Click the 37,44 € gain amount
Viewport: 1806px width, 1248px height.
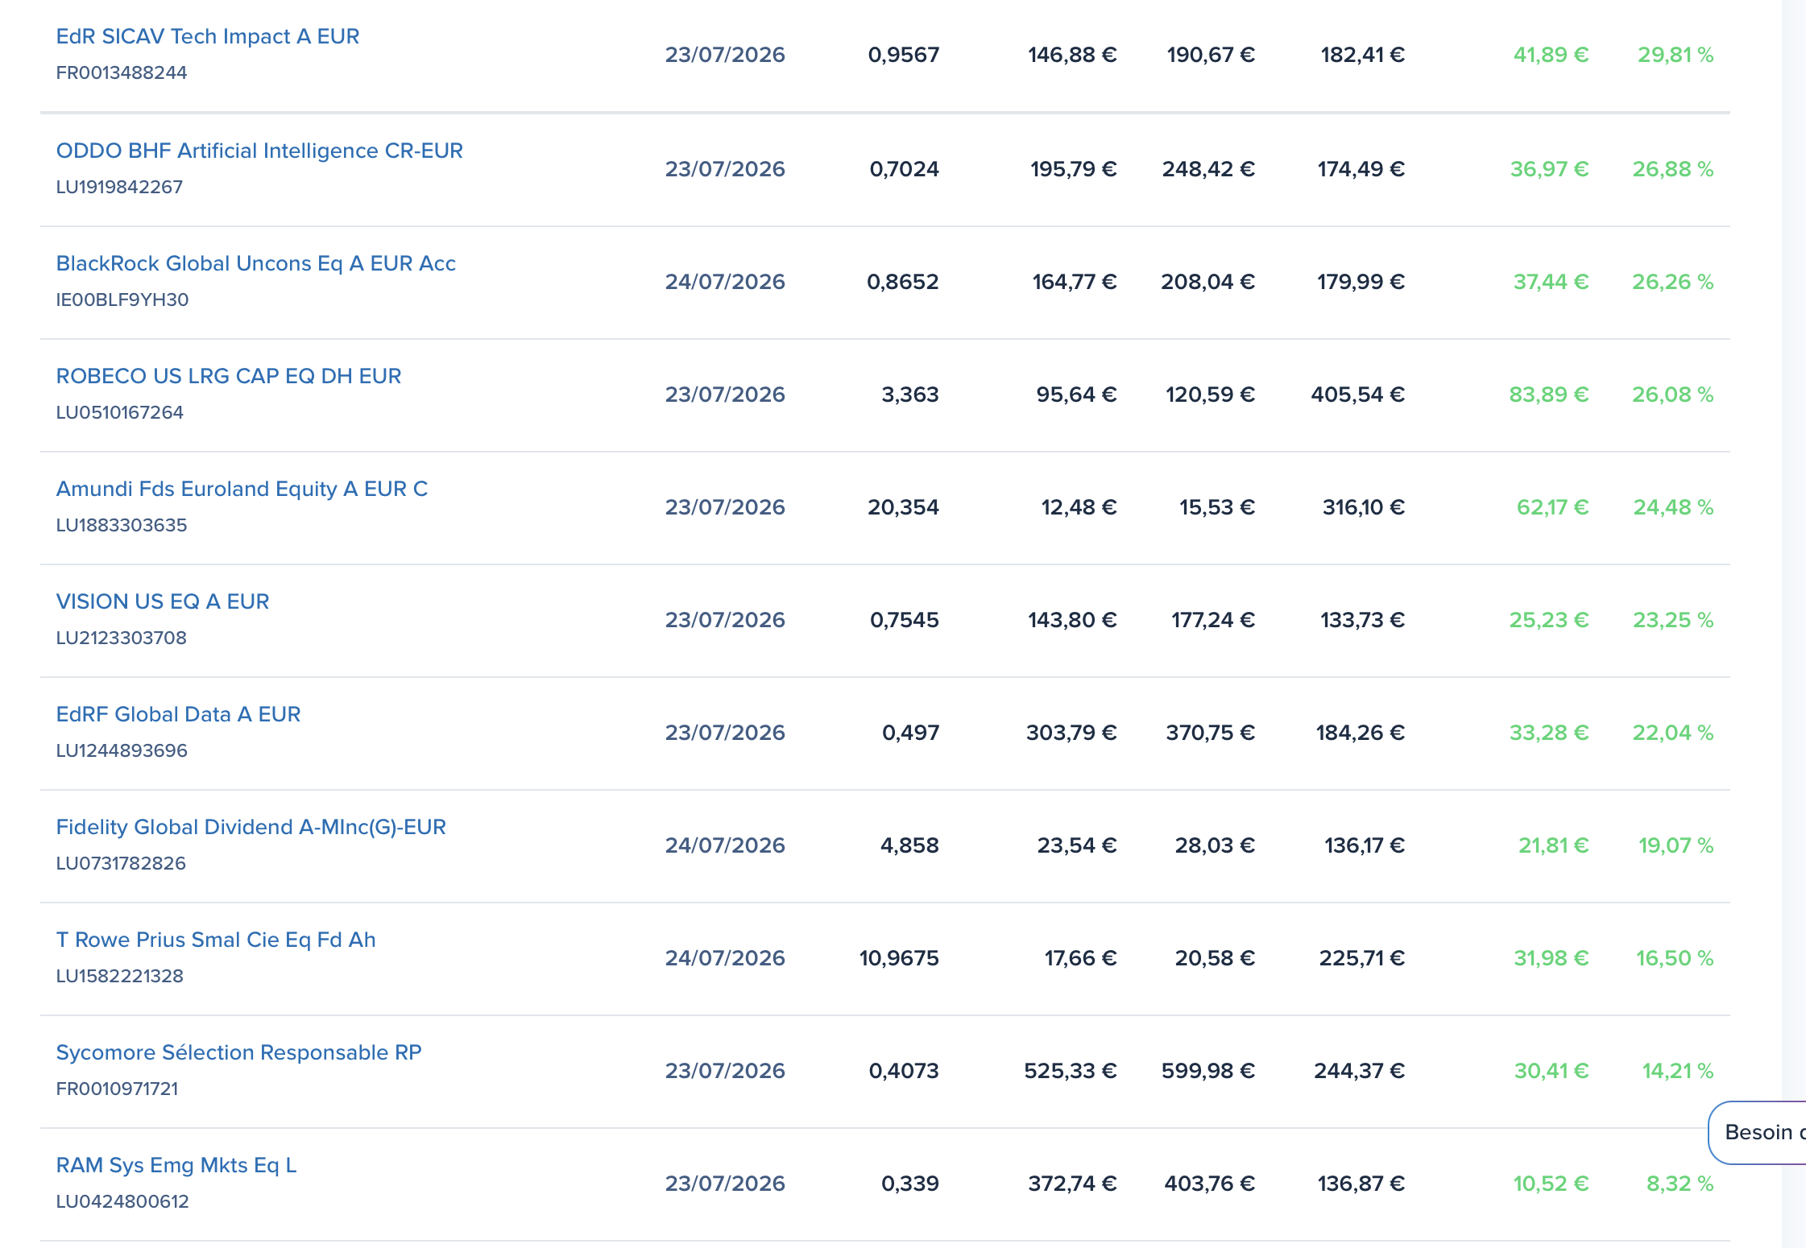coord(1551,282)
